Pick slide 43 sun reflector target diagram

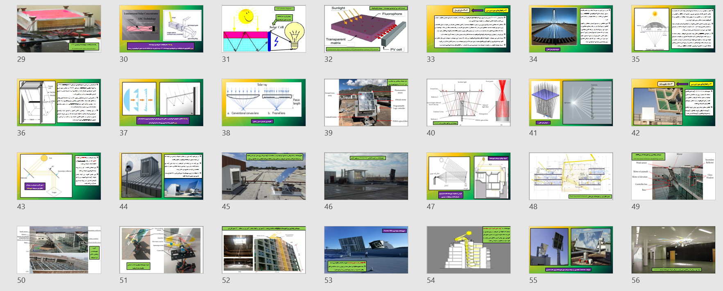click(x=59, y=176)
